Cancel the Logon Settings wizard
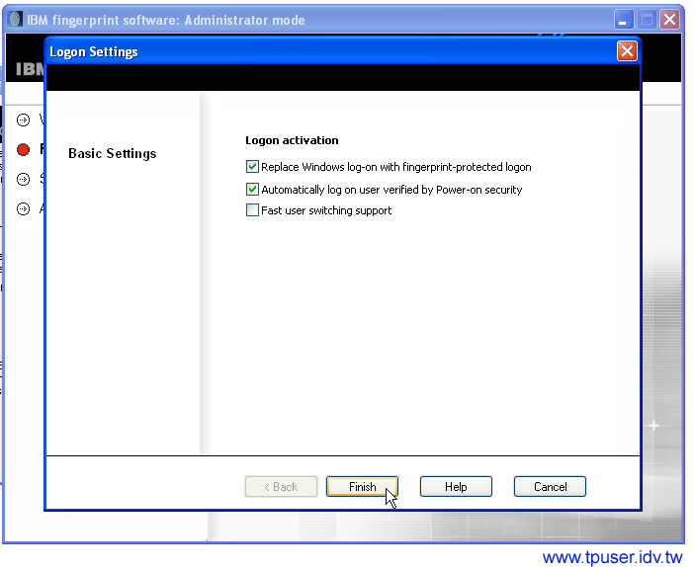Viewport: 694px width, 567px height. click(550, 487)
